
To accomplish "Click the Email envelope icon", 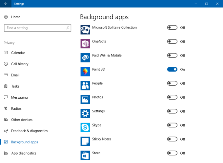I will point(6,75).
